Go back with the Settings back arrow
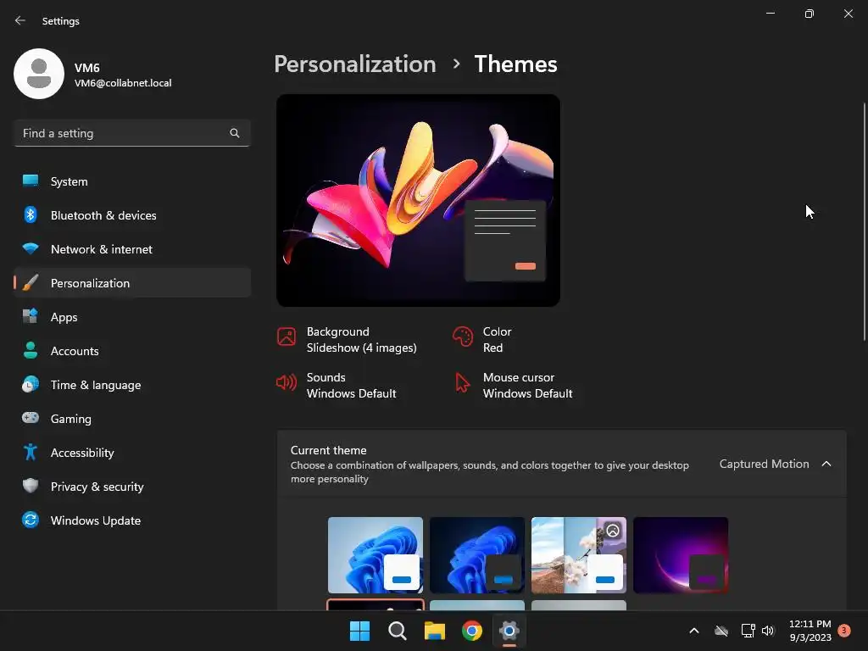This screenshot has height=651, width=868. pos(20,20)
